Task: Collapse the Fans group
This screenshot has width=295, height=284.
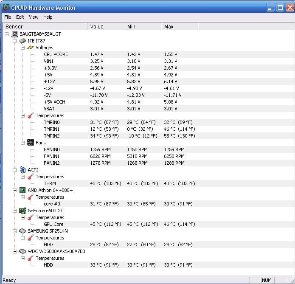Action: [x=22, y=143]
